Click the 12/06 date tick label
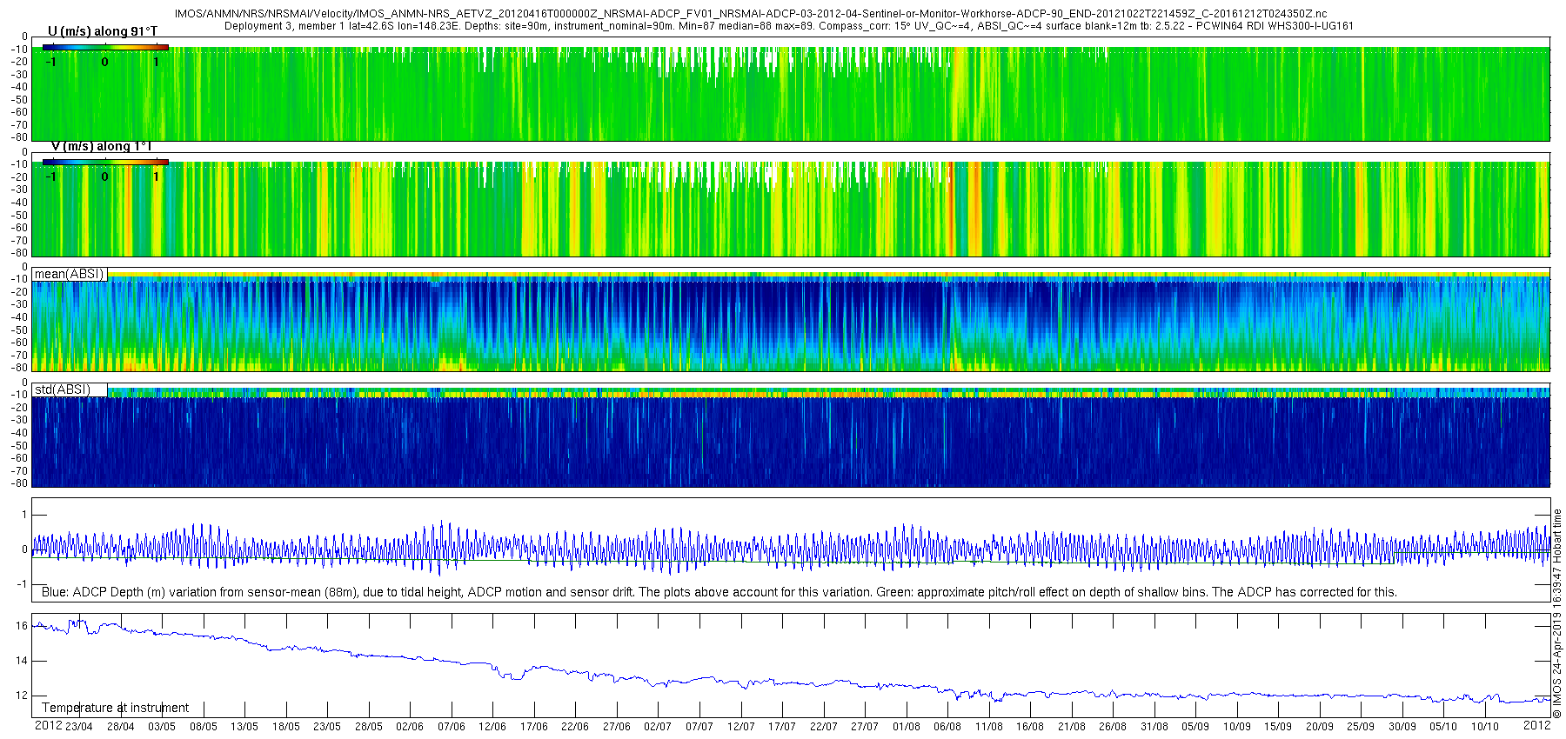Screen dimensions: 1566x739 pyautogui.click(x=492, y=727)
